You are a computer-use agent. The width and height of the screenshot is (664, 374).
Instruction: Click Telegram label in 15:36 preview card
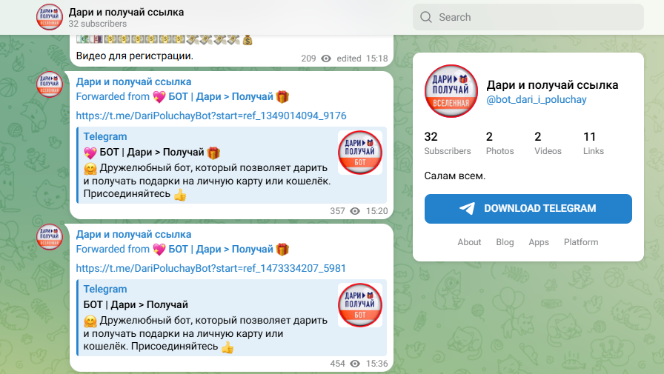point(105,289)
